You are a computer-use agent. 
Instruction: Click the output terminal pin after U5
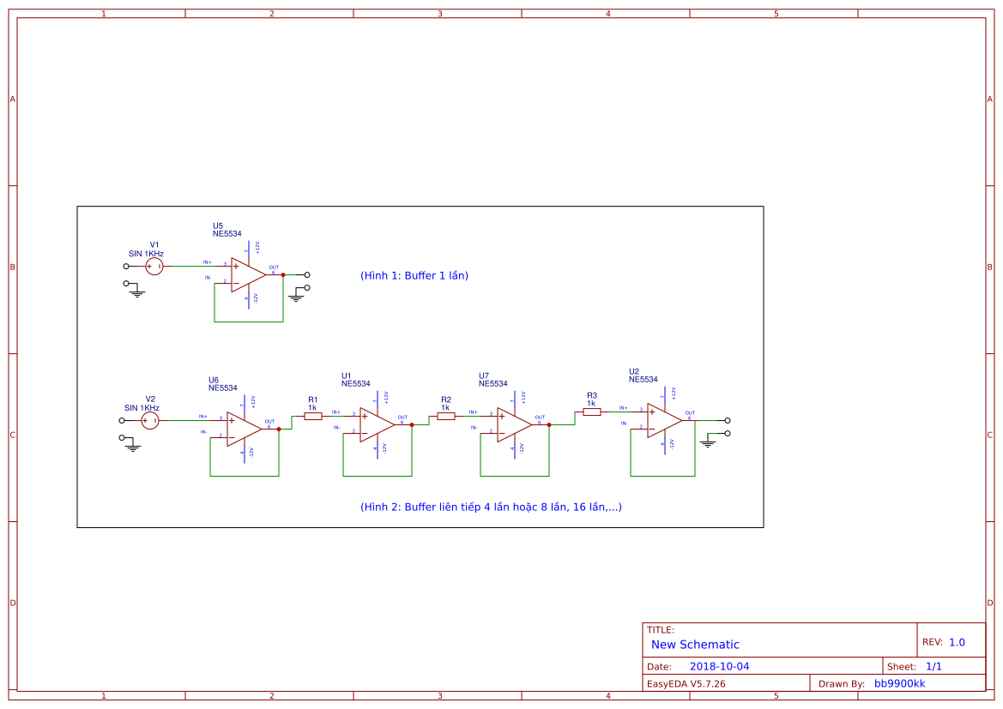pyautogui.click(x=305, y=275)
